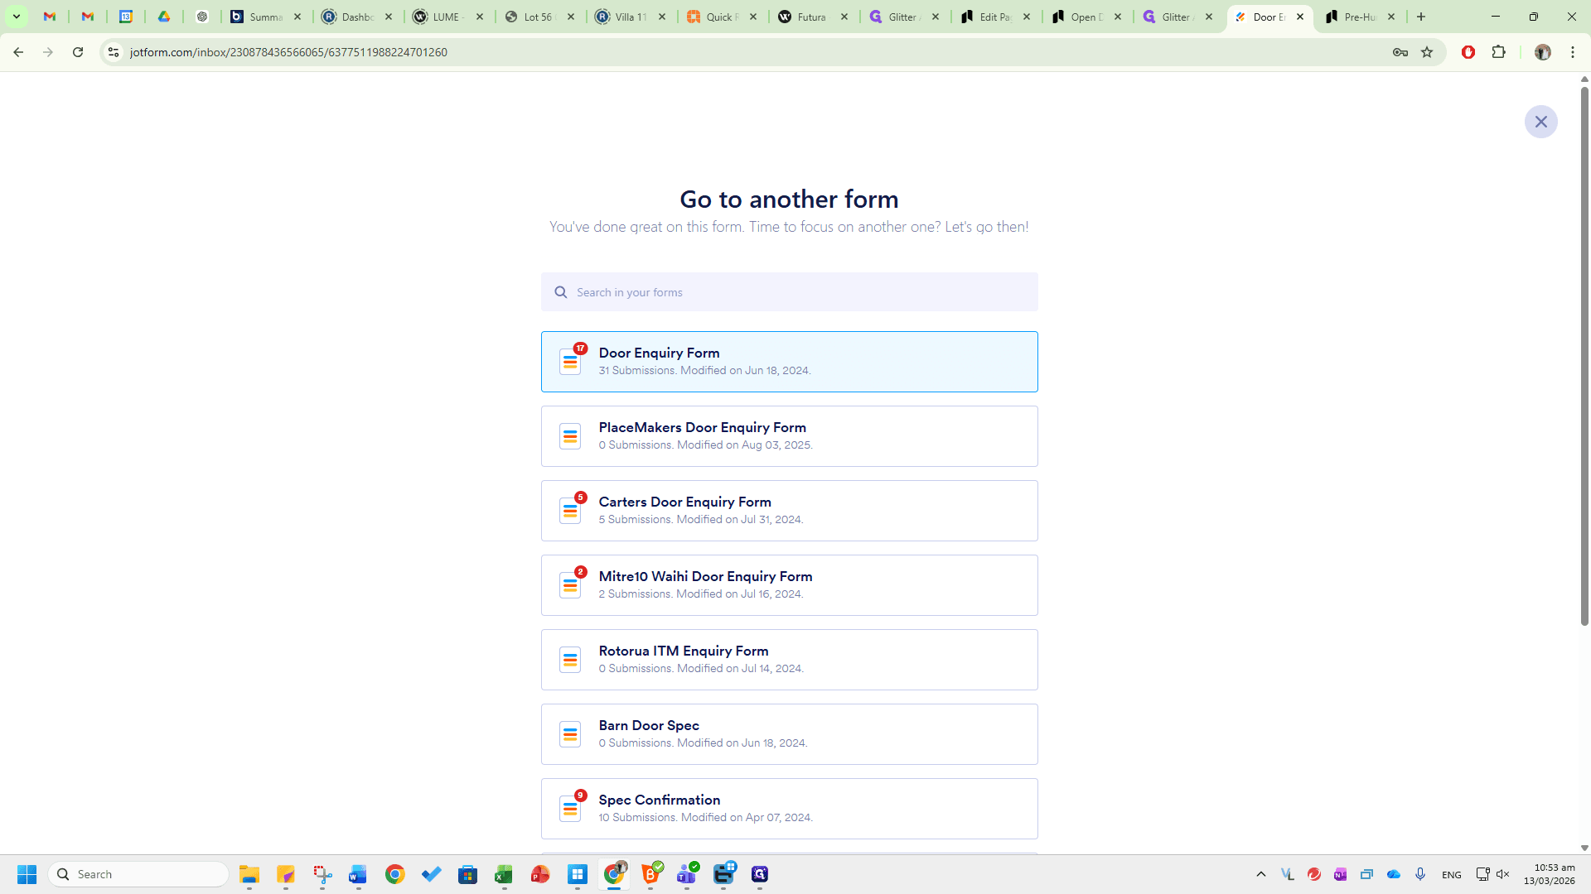1591x894 pixels.
Task: Open the Chrome profile avatar
Action: tap(1542, 52)
